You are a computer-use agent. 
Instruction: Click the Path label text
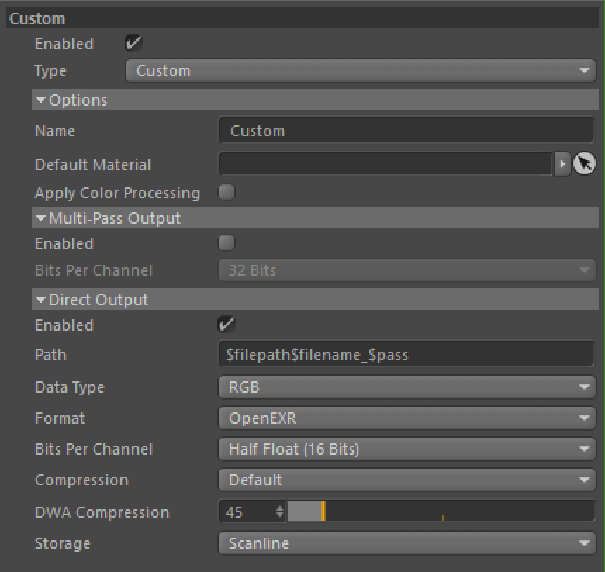point(51,355)
